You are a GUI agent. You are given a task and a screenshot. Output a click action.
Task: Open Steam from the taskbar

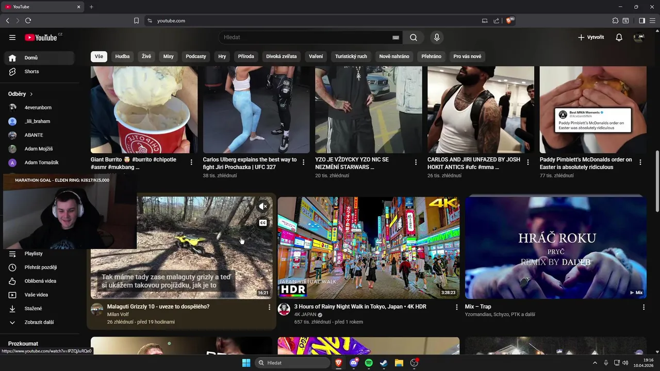coord(384,363)
